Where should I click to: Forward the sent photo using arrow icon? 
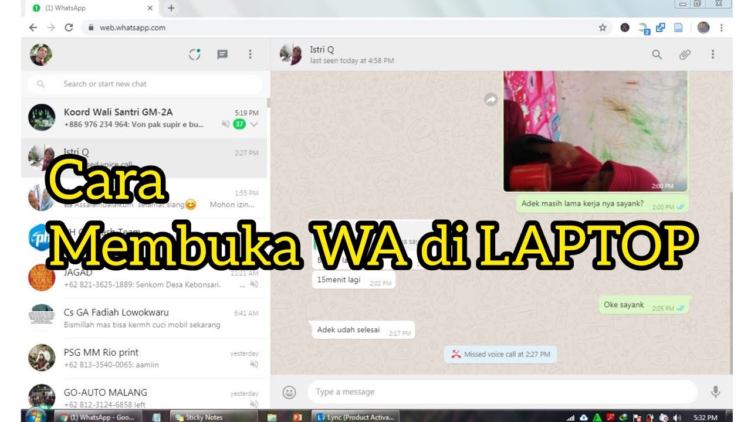click(490, 100)
